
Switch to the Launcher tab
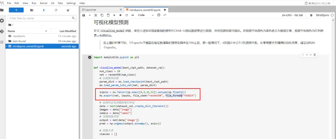tap(91, 10)
